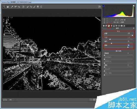This screenshot has width=137, height=109.
Task: Click the Luminance (明亮度) noise slider handle
Action: 105,55
